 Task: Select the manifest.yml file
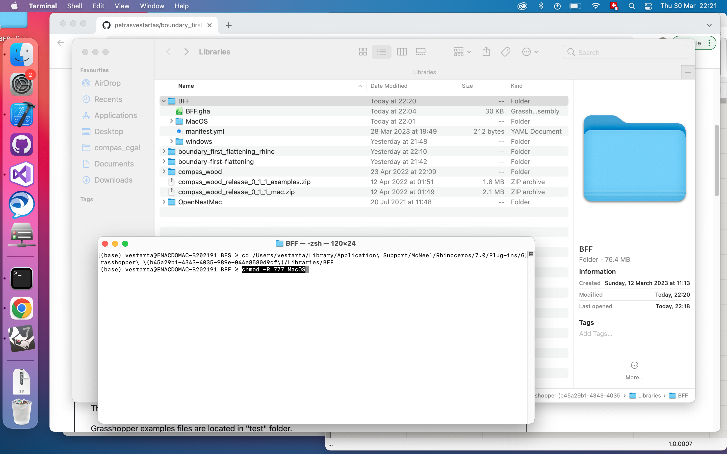[364, 131]
